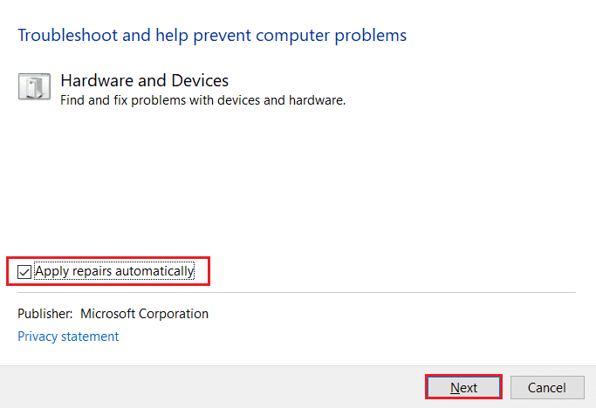Click the 'Publisher:' label

[45, 314]
